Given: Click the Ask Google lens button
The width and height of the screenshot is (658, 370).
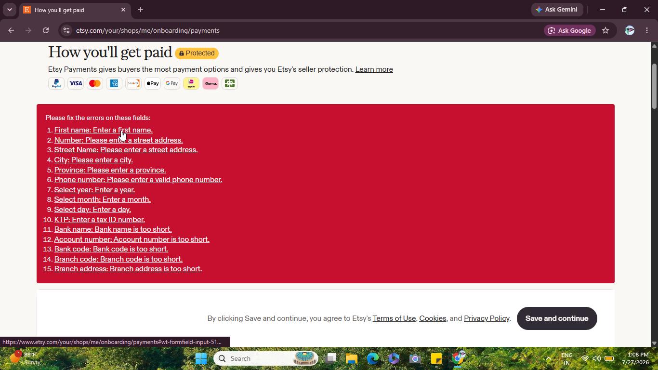Looking at the screenshot, I should pyautogui.click(x=569, y=30).
